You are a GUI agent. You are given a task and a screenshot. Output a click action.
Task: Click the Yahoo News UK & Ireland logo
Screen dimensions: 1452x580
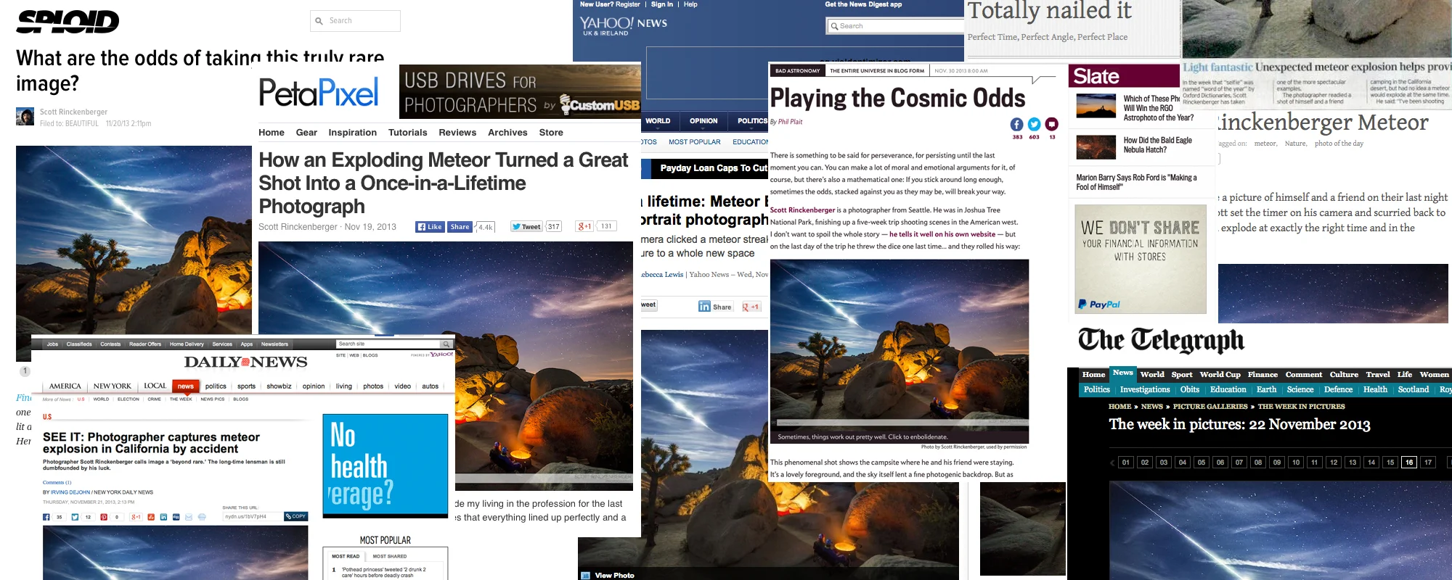(x=623, y=26)
